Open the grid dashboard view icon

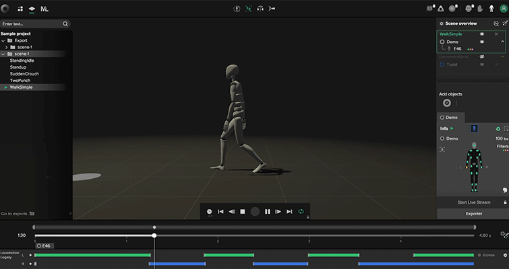click(x=20, y=9)
